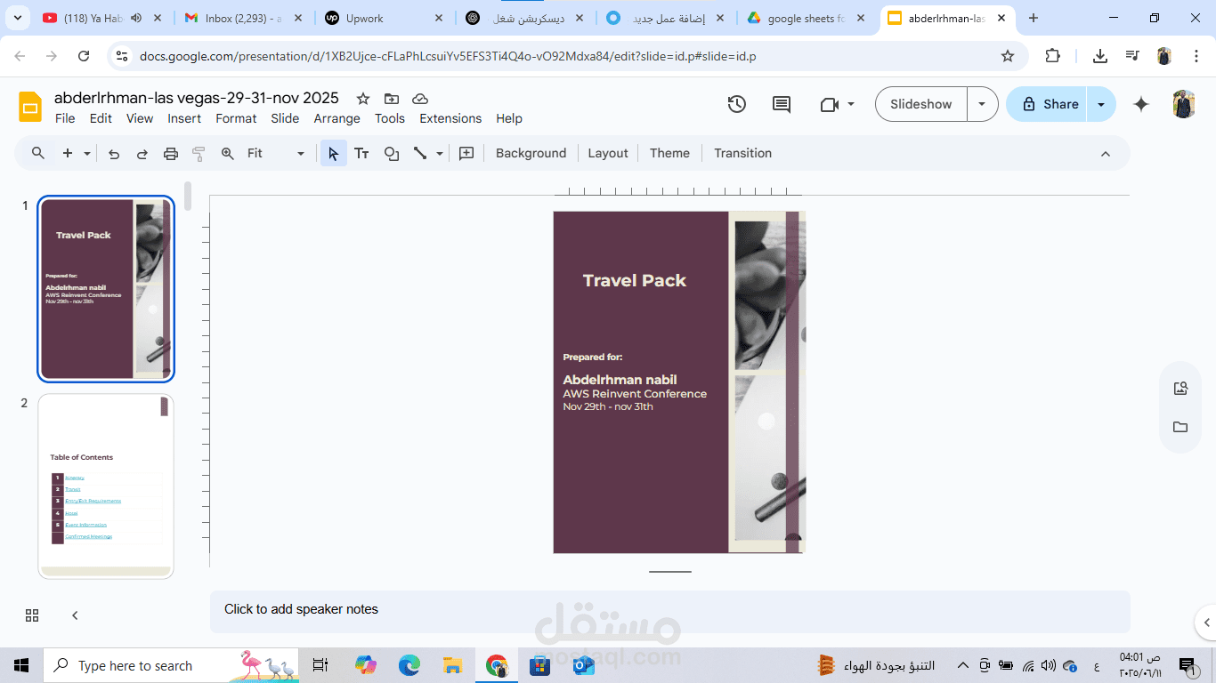Reload the page in the browser
Screen dimensions: 1216x683
click(x=84, y=56)
